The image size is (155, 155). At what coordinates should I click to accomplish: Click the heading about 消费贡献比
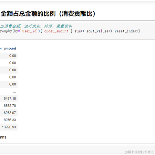[x=48, y=14]
